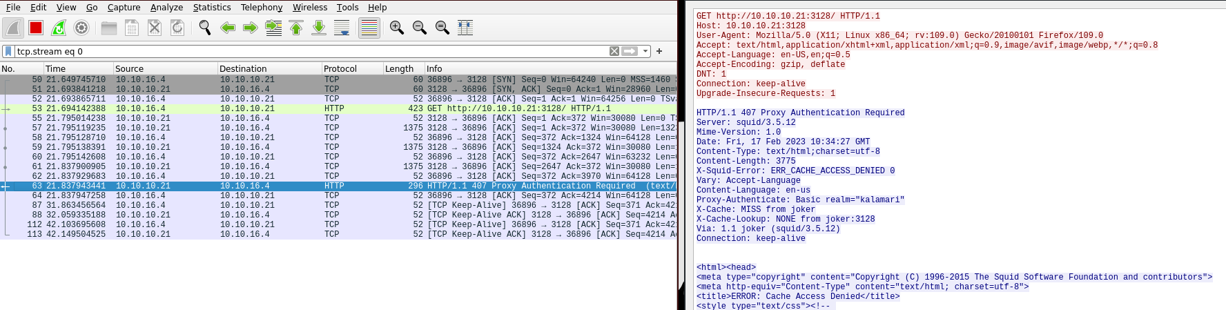This screenshot has height=310, width=1226.
Task: Add a new filter button with plus
Action: click(x=659, y=51)
